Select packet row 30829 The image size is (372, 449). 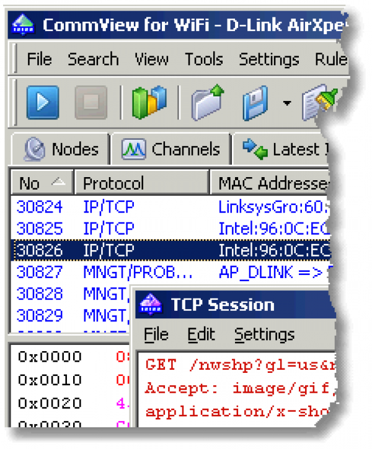(x=71, y=315)
